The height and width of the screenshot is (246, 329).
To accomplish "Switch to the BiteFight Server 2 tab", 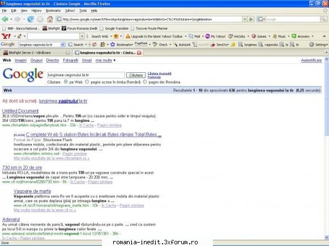I will (36, 52).
